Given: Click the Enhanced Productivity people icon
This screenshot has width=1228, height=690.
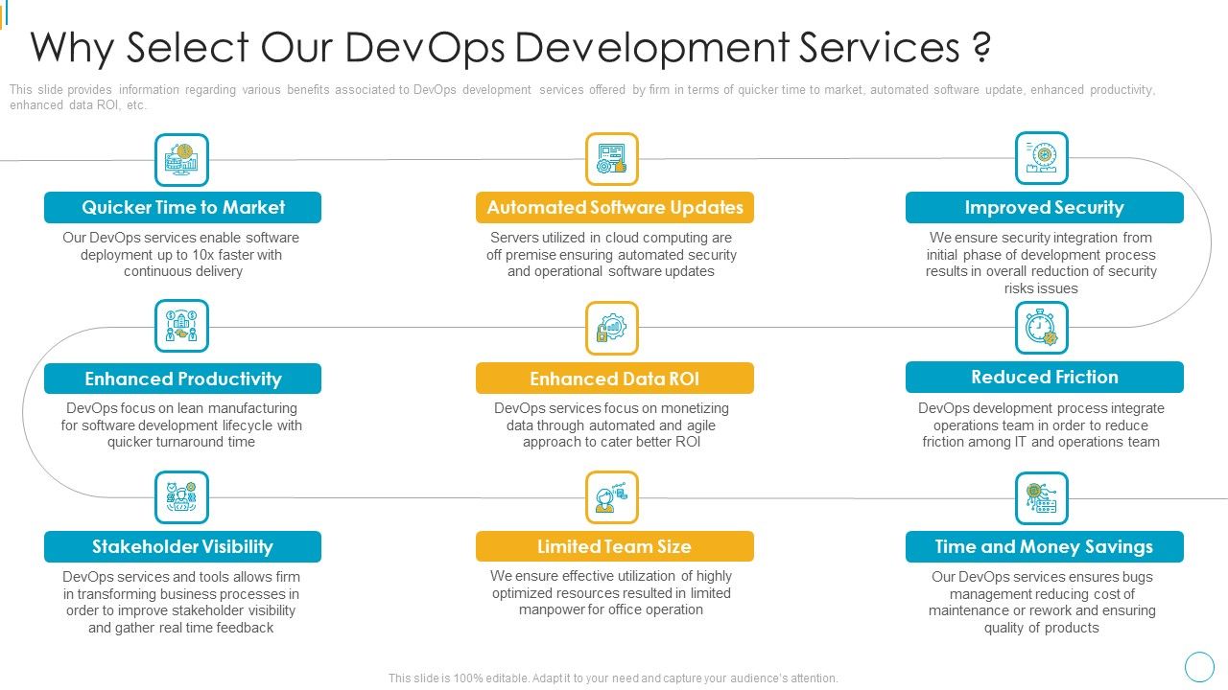Looking at the screenshot, I should pos(181,326).
